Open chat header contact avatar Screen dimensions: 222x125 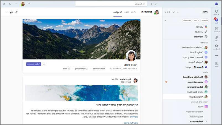click(157, 12)
